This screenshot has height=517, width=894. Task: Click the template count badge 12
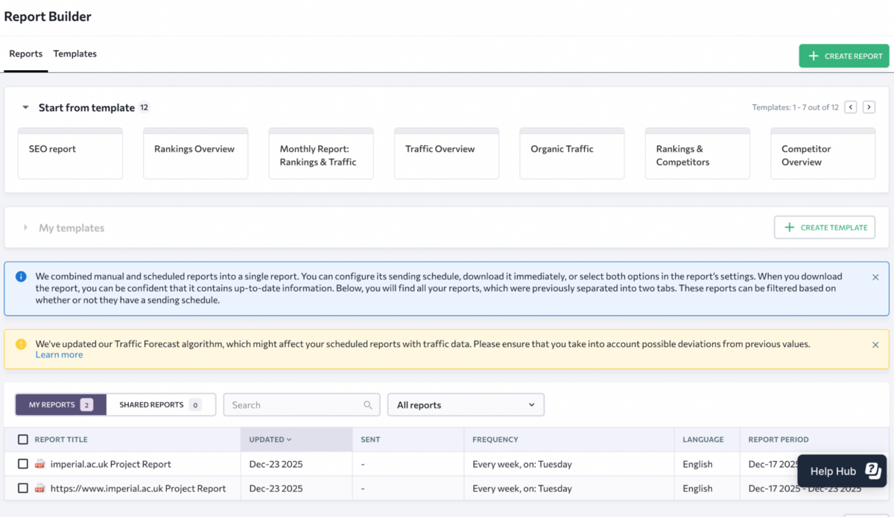(x=145, y=107)
